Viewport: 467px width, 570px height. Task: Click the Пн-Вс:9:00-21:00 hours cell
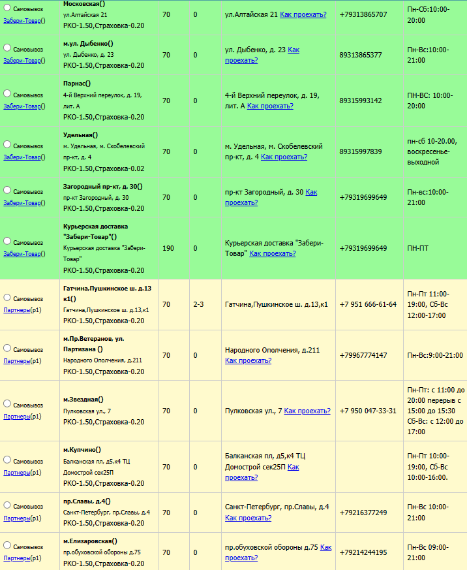(x=435, y=355)
